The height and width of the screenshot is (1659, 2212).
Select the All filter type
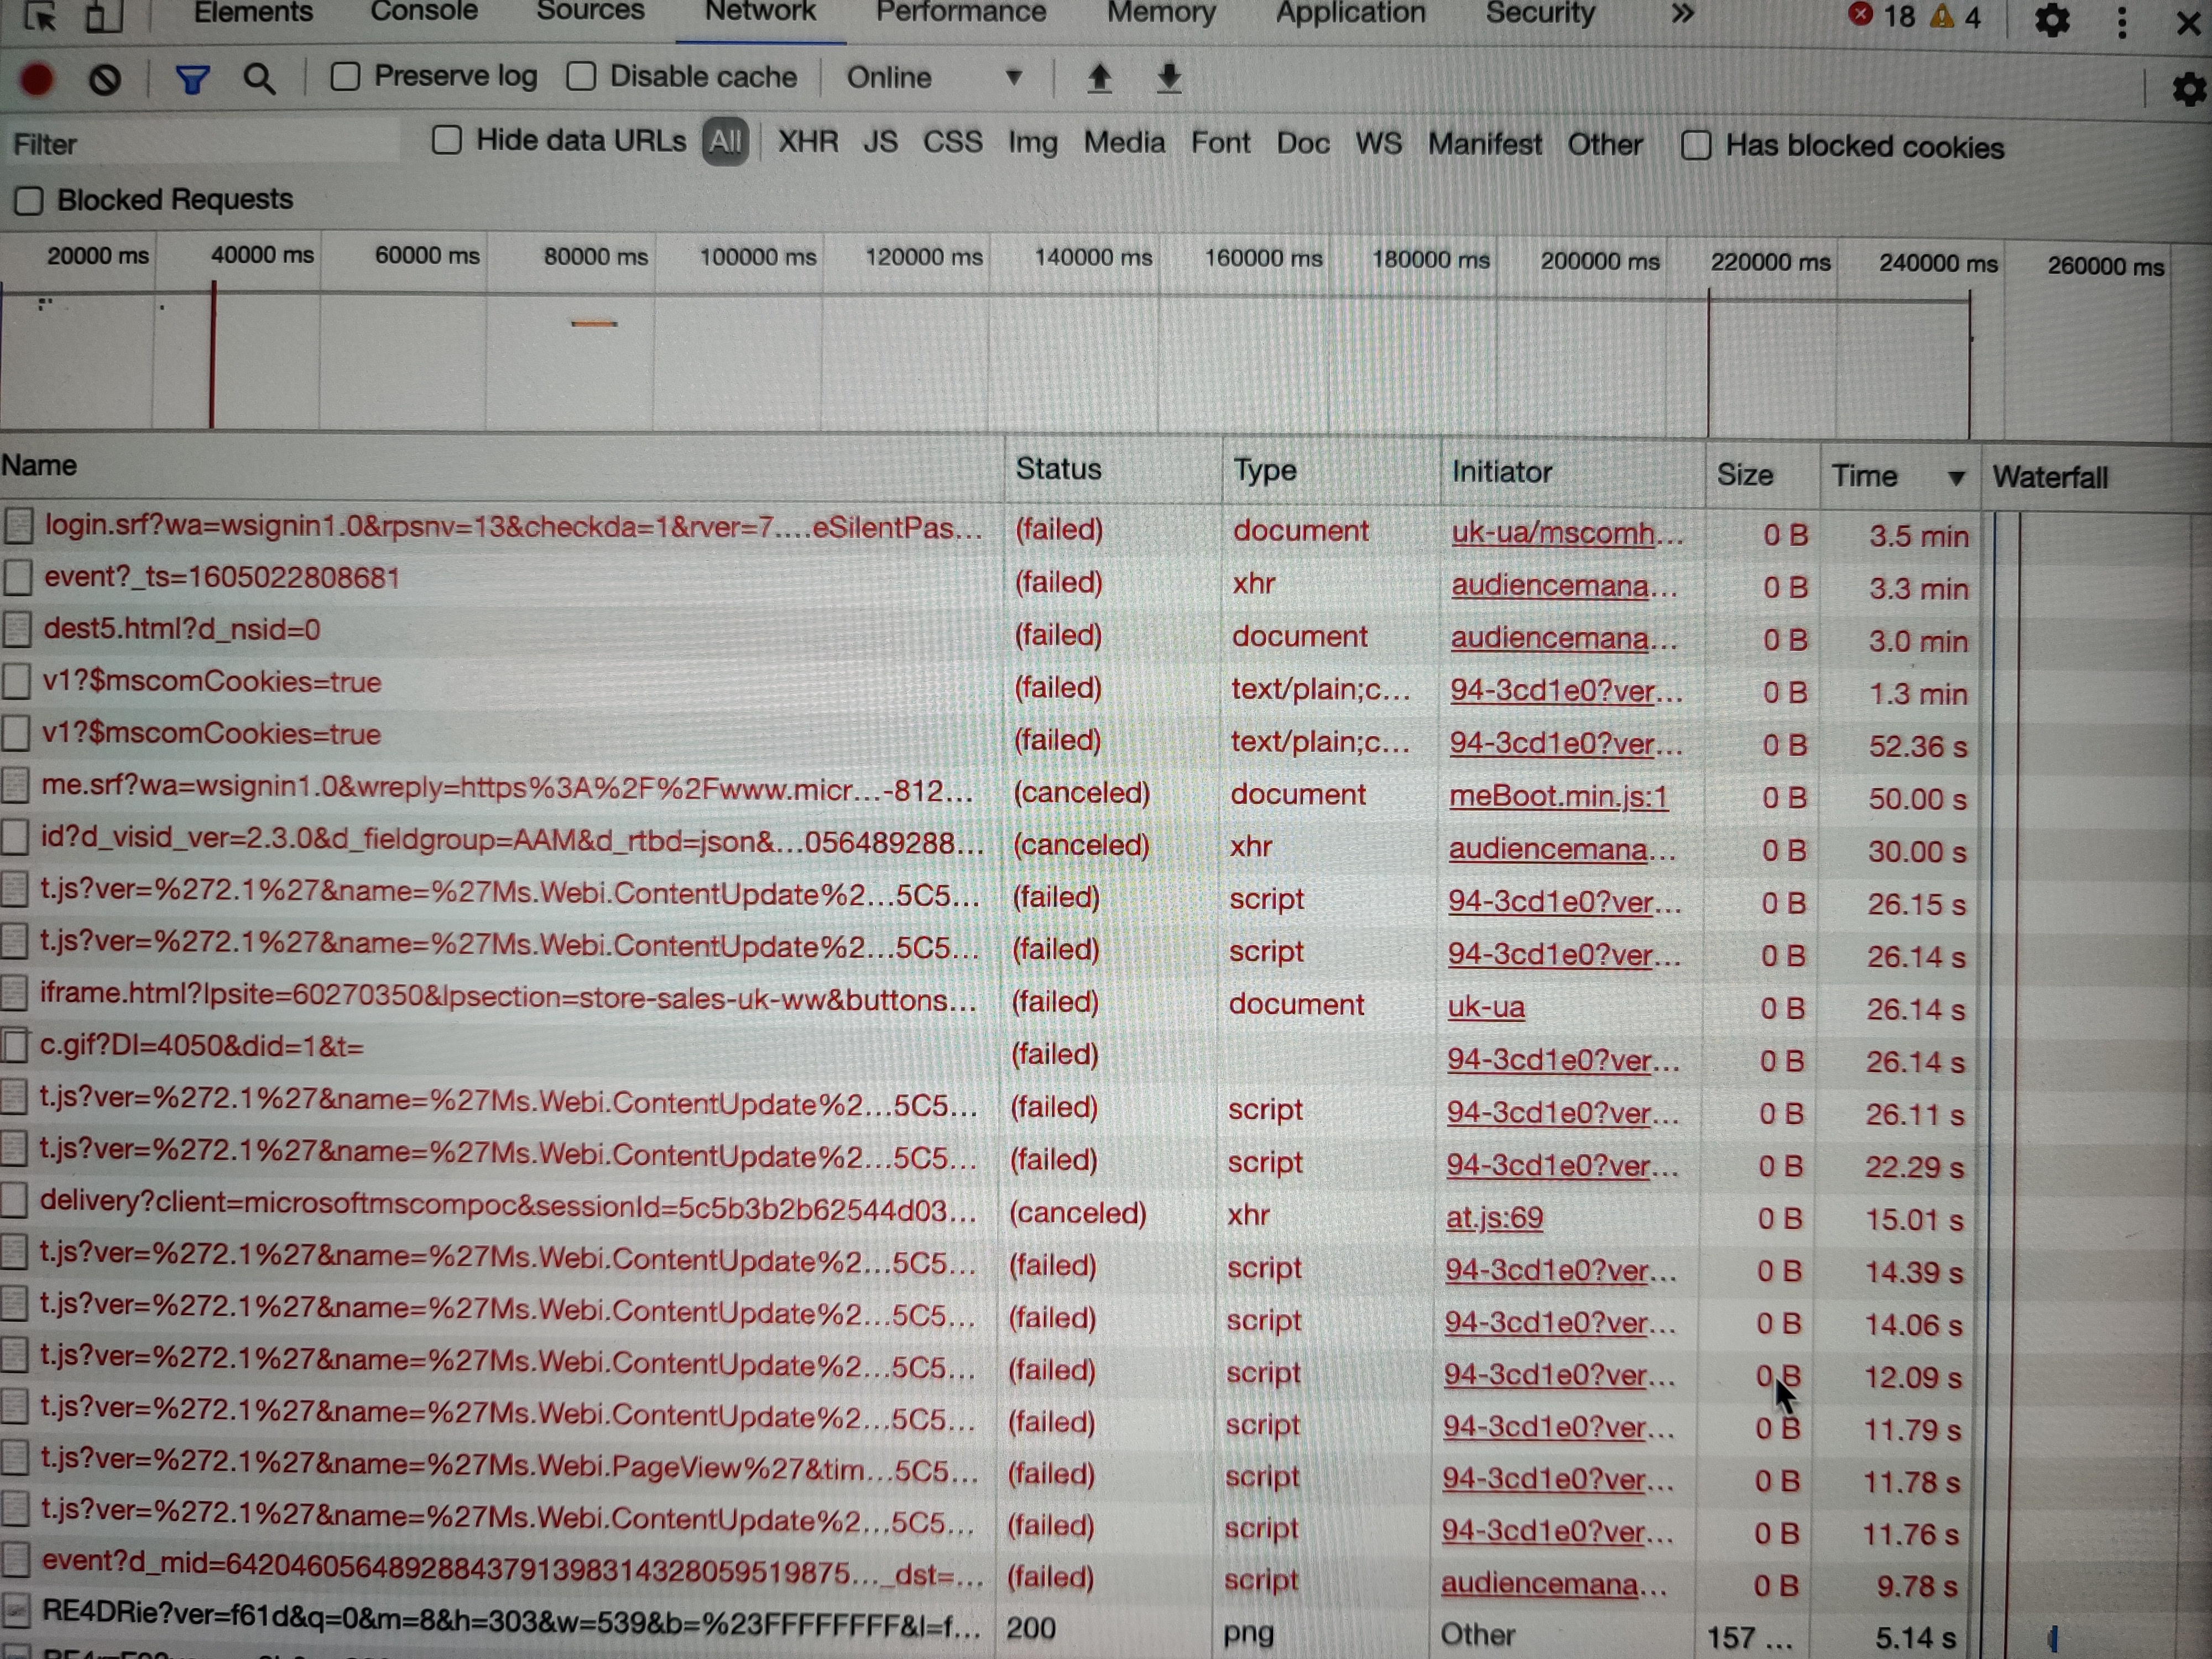725,142
